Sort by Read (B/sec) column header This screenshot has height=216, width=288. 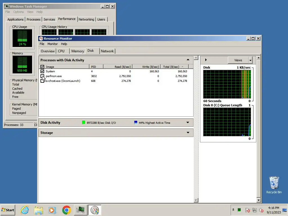pyautogui.click(x=118, y=67)
